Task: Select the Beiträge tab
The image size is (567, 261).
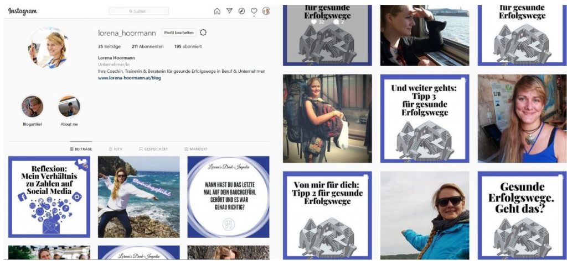Action: click(81, 149)
